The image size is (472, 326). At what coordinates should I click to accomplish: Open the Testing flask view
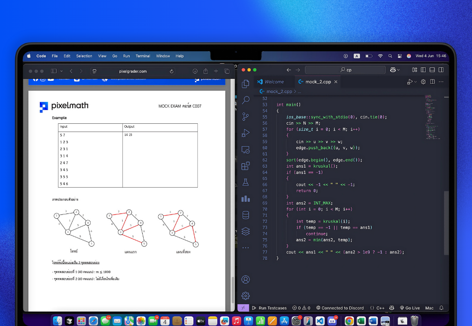tap(245, 182)
